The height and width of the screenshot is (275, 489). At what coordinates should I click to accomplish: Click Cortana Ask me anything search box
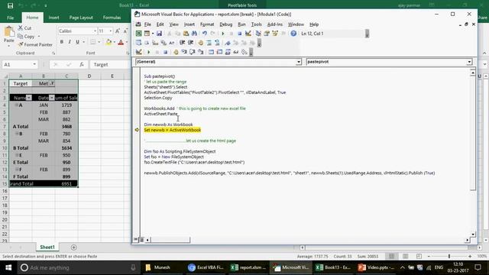click(78, 267)
